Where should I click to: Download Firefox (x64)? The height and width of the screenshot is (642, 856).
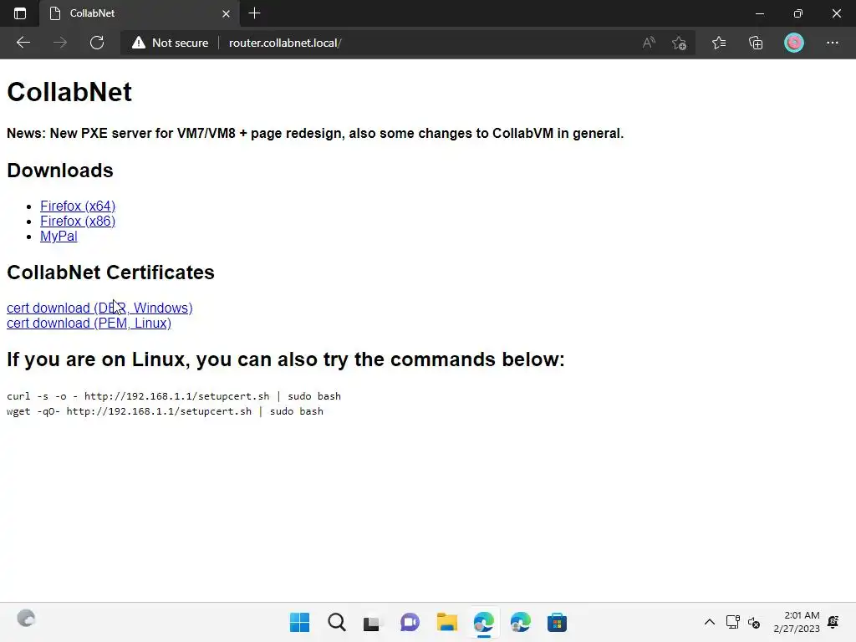click(78, 206)
